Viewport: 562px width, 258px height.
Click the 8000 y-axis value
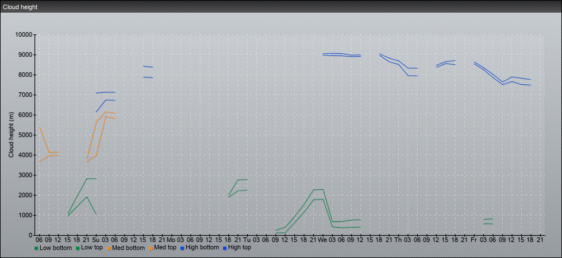(x=25, y=75)
